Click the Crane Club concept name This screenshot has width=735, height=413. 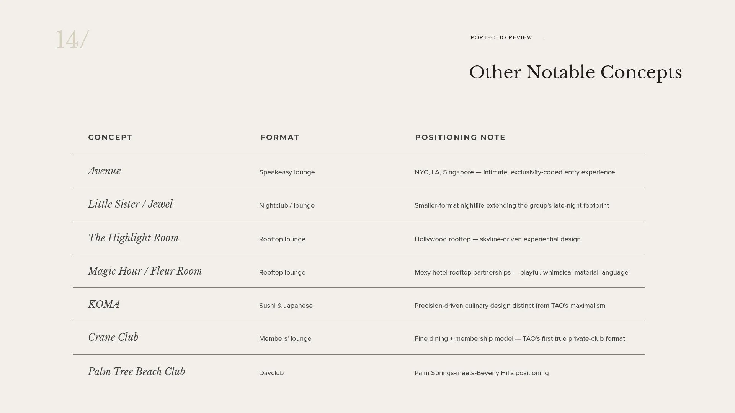(x=113, y=337)
